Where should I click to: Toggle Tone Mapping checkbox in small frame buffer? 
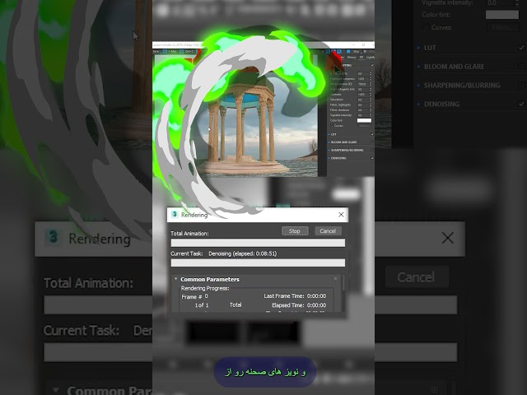click(x=372, y=65)
